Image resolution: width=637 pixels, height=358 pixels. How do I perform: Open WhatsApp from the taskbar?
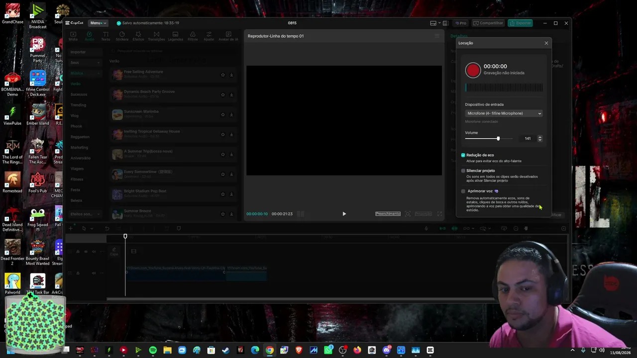tap(328, 350)
